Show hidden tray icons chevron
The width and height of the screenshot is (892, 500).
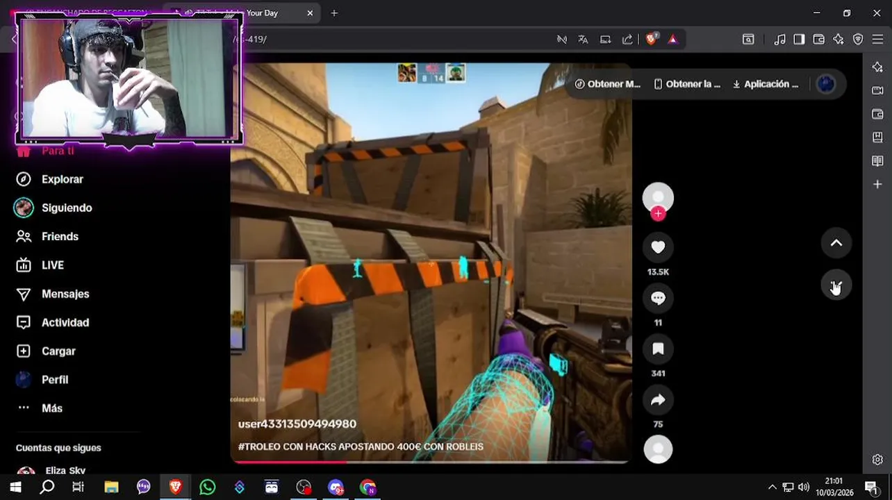772,487
